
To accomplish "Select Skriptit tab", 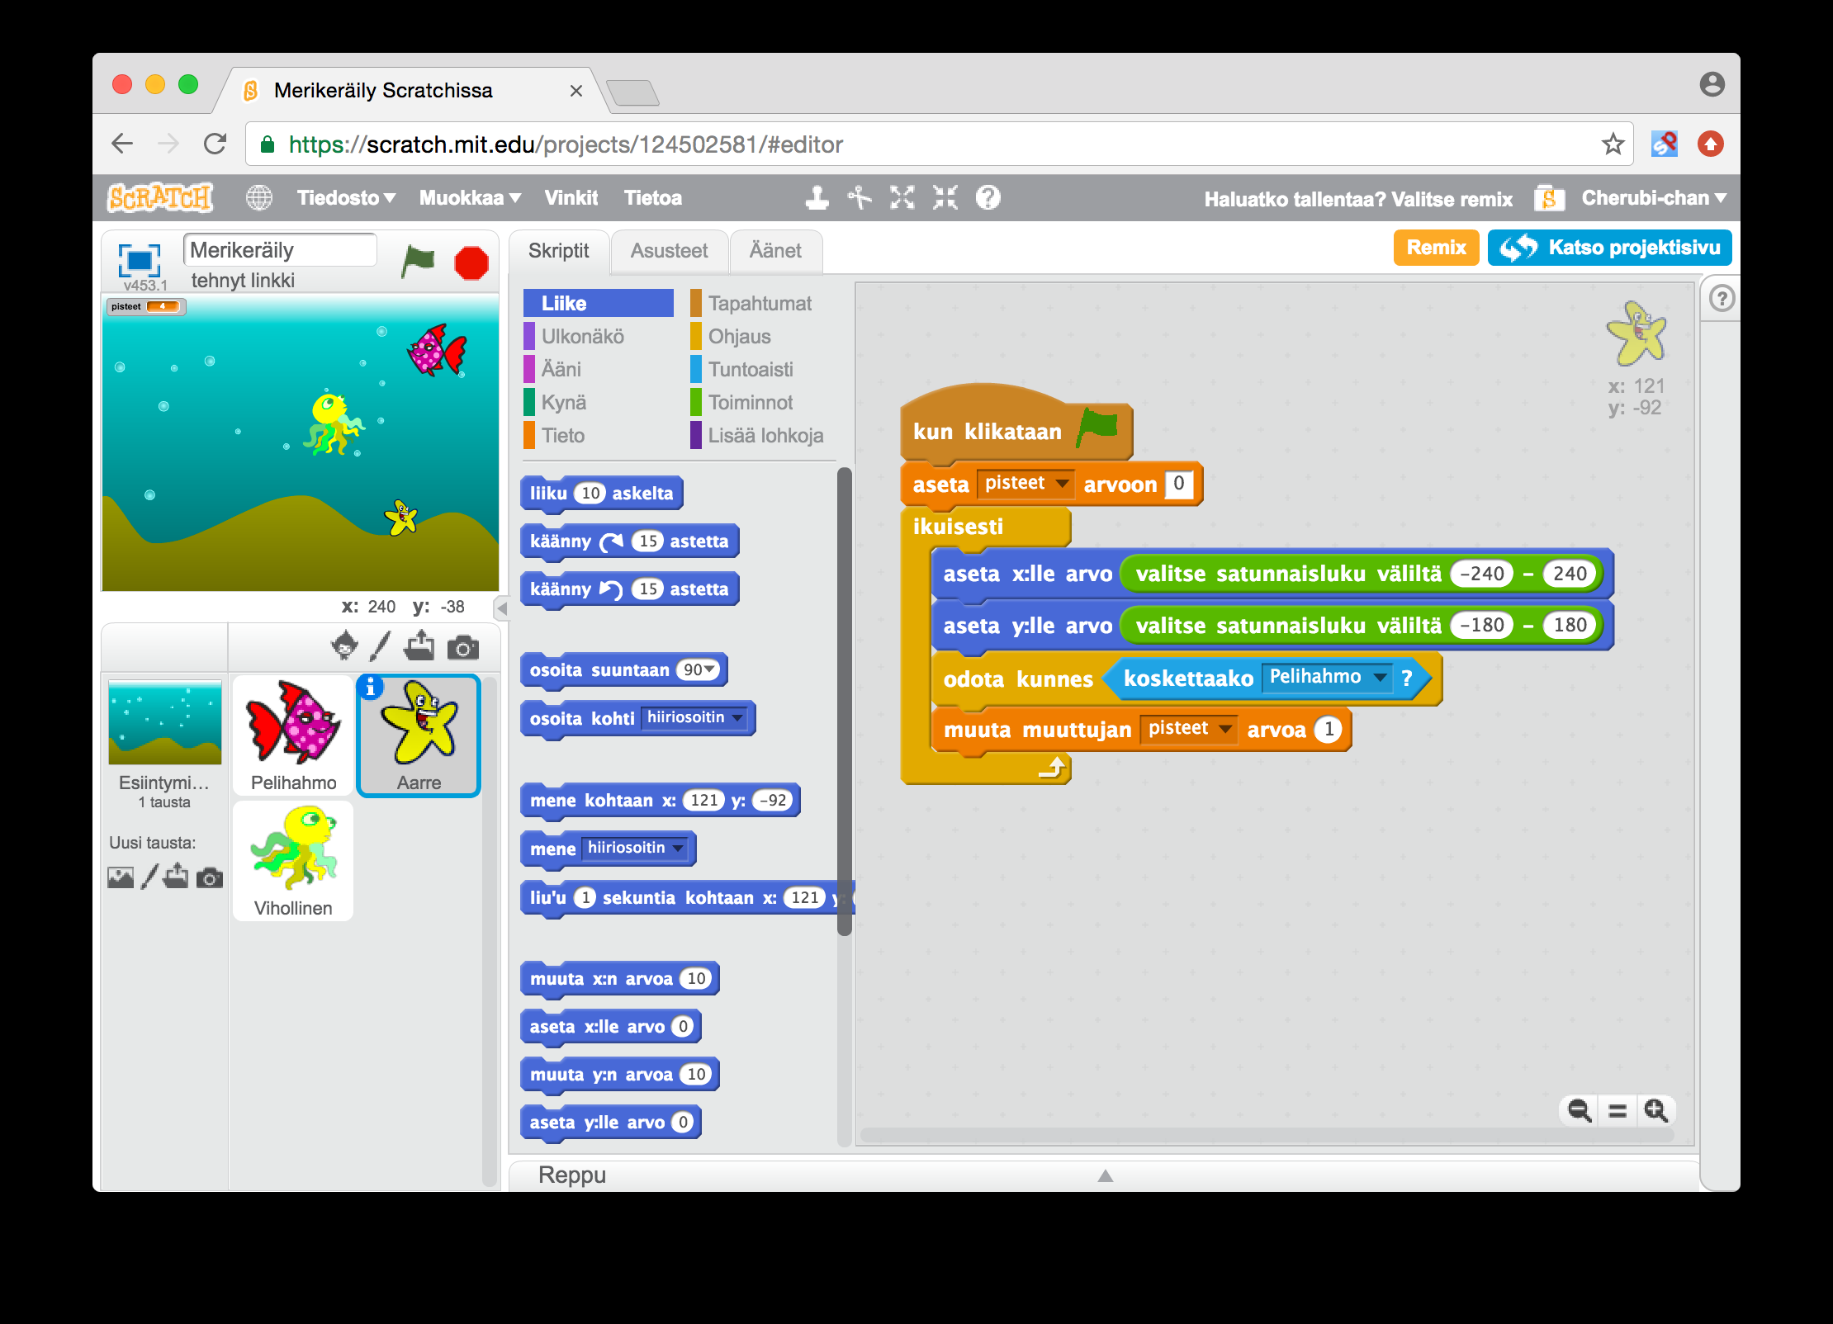I will pos(559,251).
